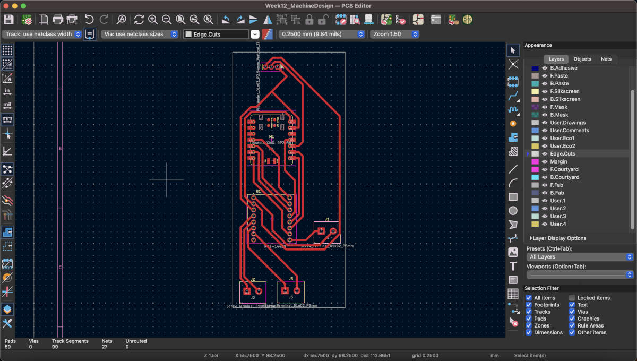Toggle visibility of the User.Drawings layer

pos(545,123)
